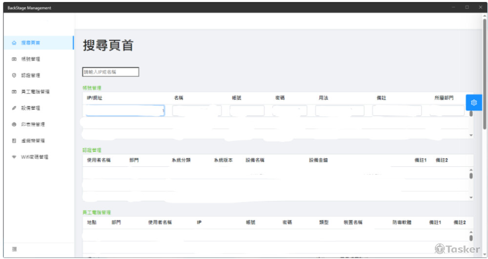Screen dimensions: 488x259
Task: Select the wrench icon for 設備管理
Action: pos(14,108)
